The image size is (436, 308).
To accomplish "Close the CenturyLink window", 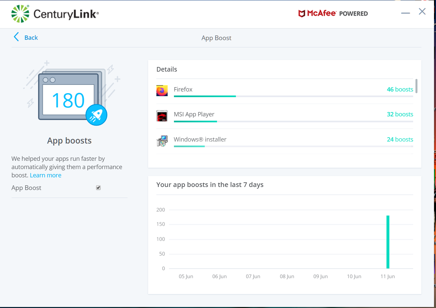I will click(422, 12).
